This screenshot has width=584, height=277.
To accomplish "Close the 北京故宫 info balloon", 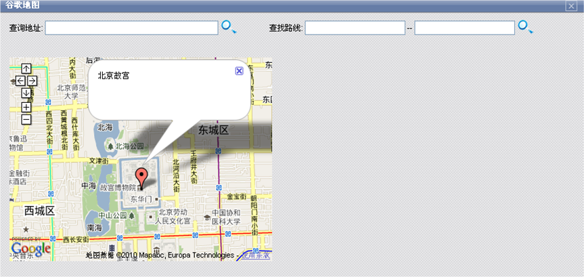I will coord(239,71).
